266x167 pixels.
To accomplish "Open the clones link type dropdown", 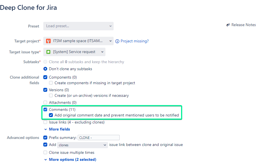I will click(82, 145).
